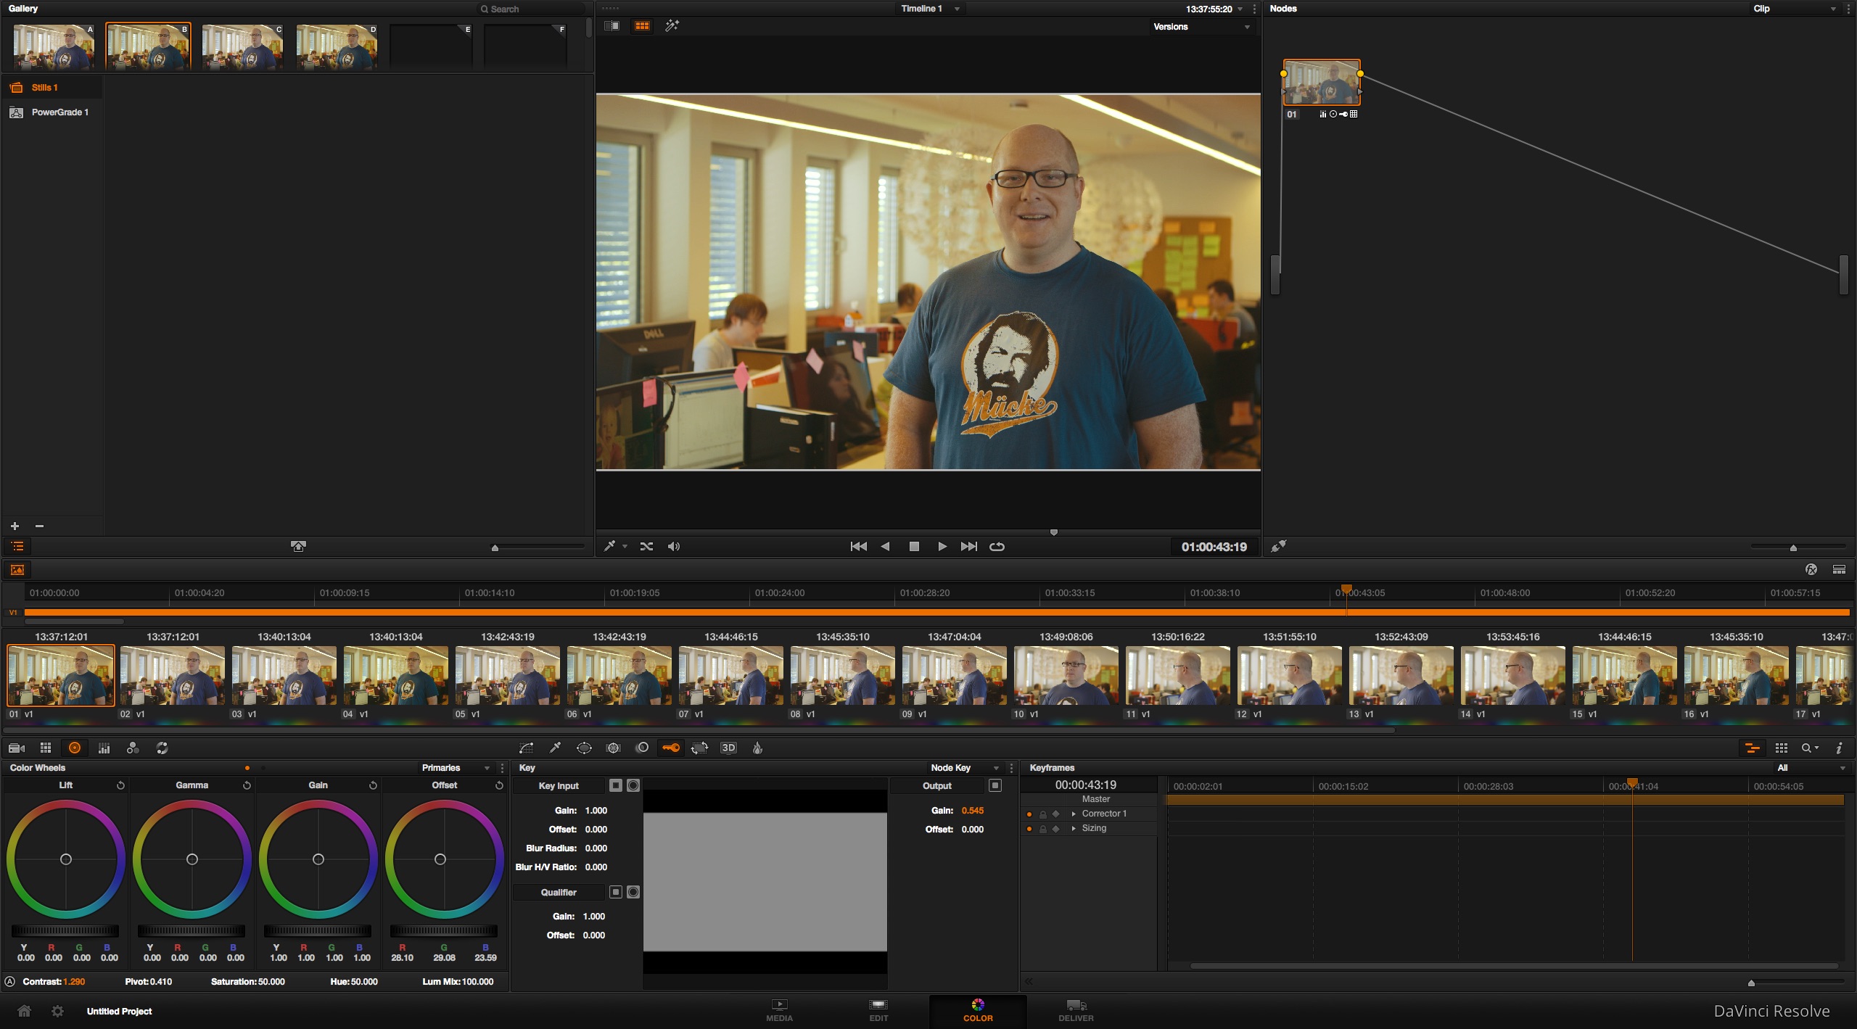Open the 3D stereoscopic palette

pyautogui.click(x=728, y=748)
